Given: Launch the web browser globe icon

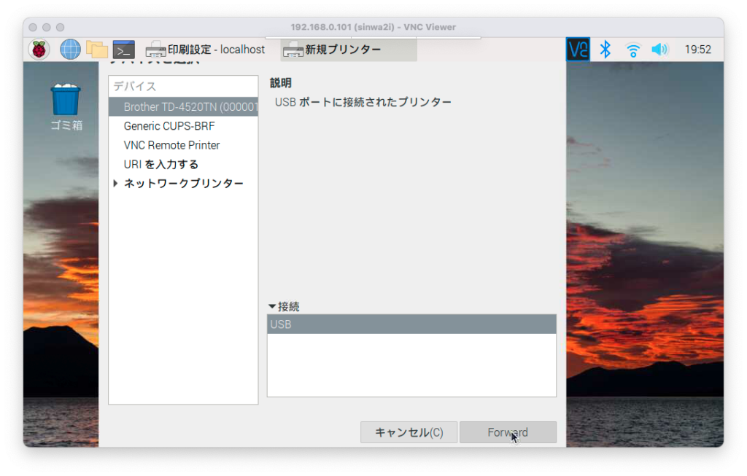Looking at the screenshot, I should pos(70,50).
